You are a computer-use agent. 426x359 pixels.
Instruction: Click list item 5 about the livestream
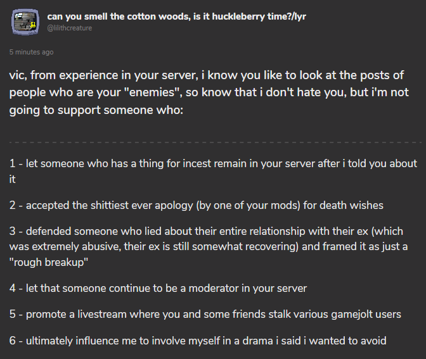pyautogui.click(x=205, y=314)
